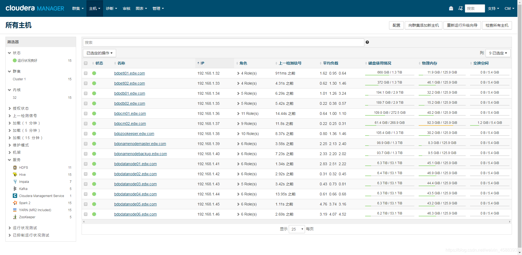Click HDFS service icon in filters
Screen dimensions: 522x255
click(x=15, y=168)
